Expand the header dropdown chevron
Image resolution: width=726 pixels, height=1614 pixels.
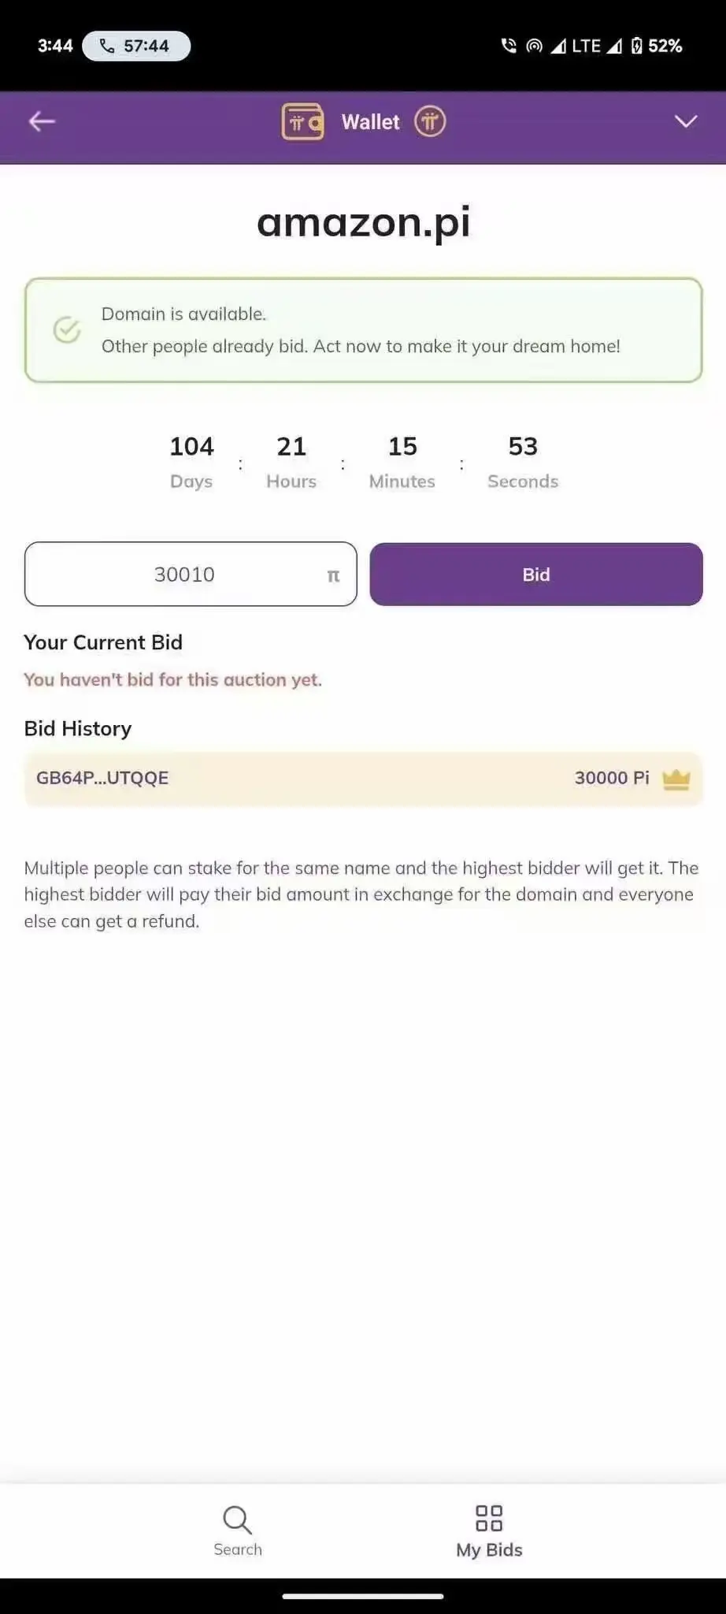pyautogui.click(x=686, y=121)
